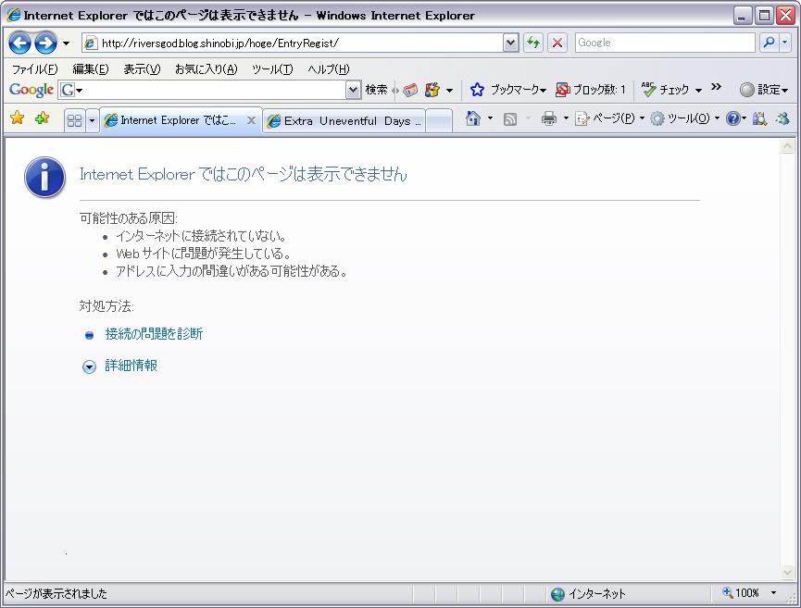Click the blue info icon on the error page

[45, 177]
